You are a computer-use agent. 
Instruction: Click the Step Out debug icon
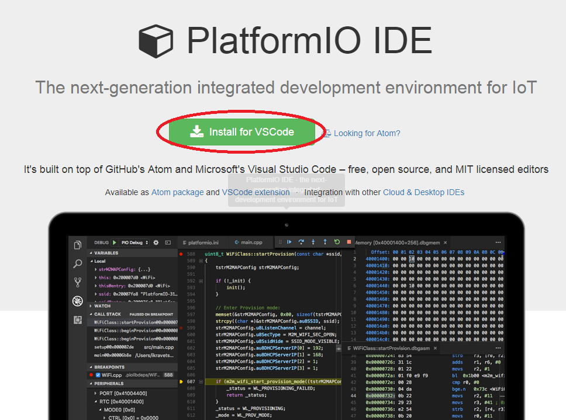[325, 242]
